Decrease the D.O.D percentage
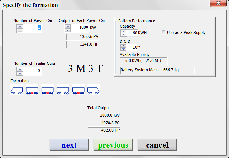Screen dimensions: 229x158 [x=123, y=49]
